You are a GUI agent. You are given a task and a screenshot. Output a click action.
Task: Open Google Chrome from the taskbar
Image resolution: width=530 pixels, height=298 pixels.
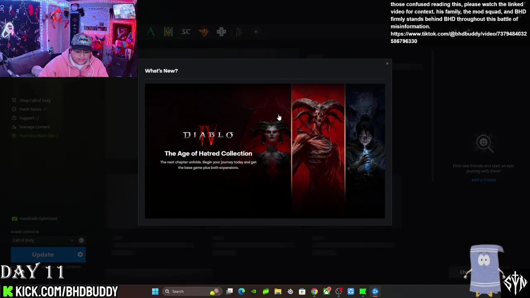click(x=314, y=291)
